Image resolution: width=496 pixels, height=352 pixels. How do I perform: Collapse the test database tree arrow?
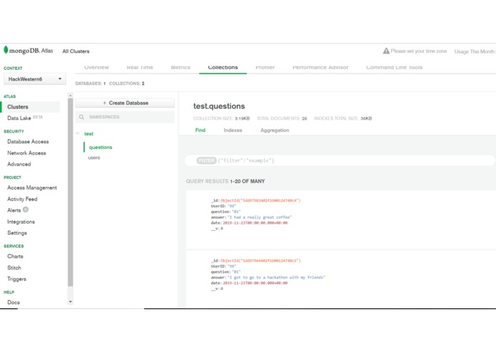[x=78, y=133]
